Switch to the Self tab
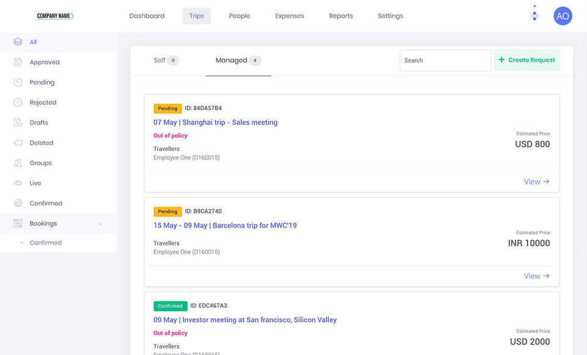 (160, 60)
